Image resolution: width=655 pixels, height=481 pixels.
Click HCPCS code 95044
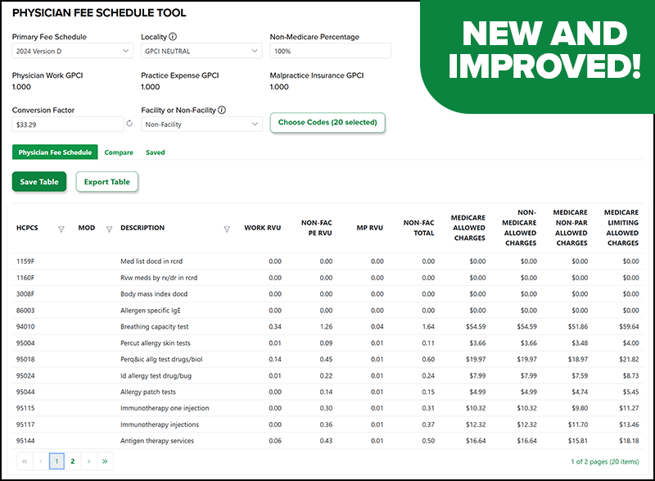coord(25,392)
